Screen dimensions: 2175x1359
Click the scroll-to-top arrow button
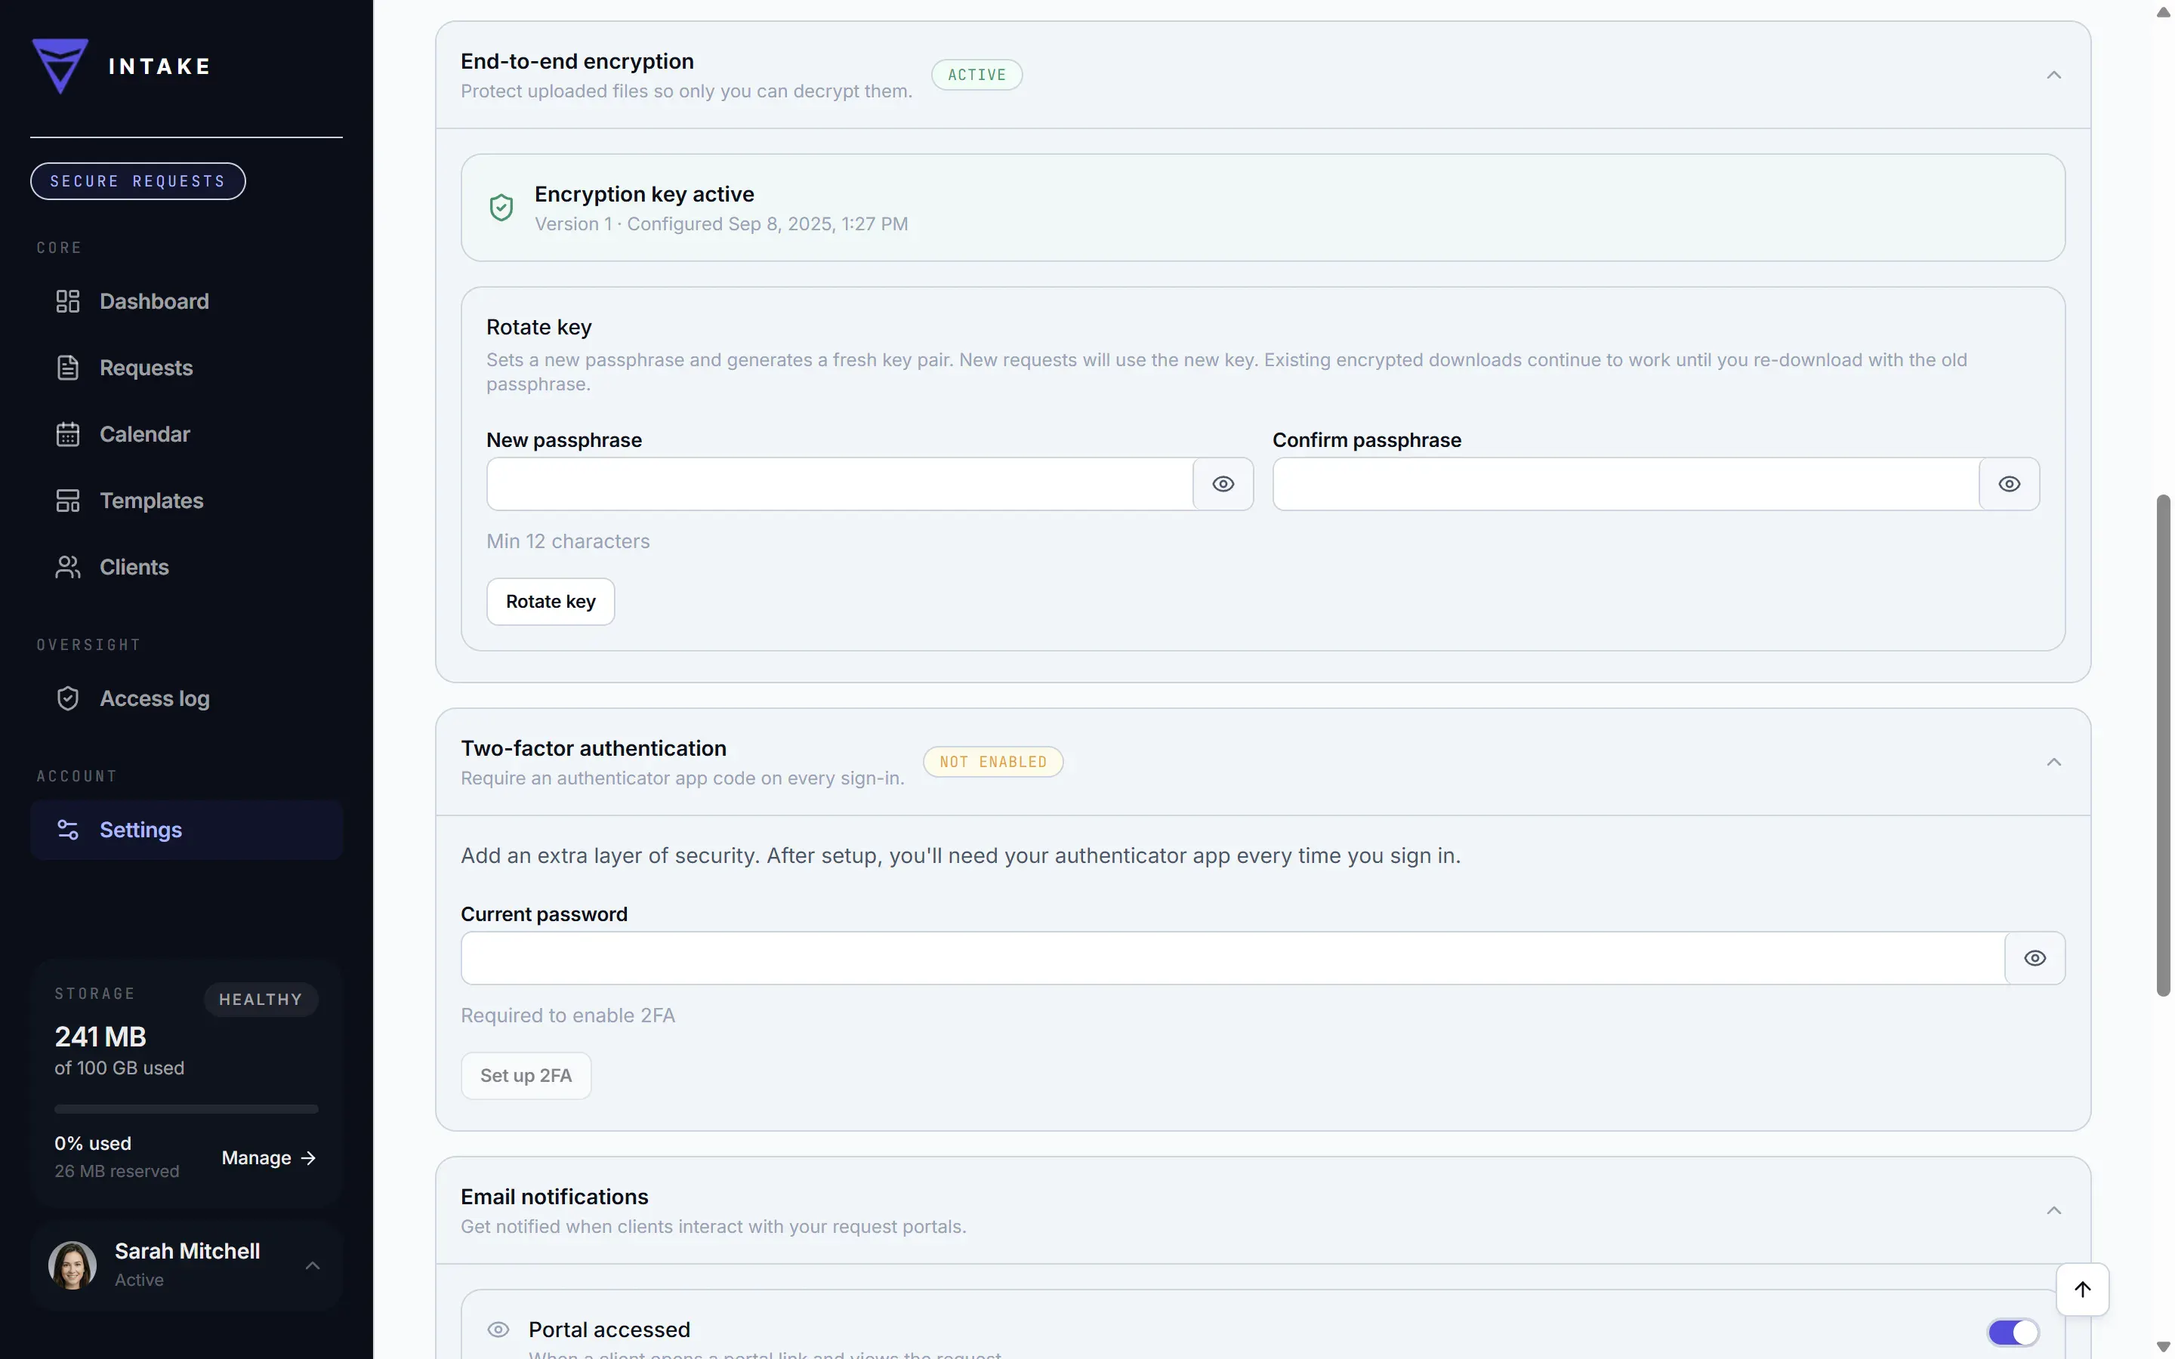pyautogui.click(x=2082, y=1289)
